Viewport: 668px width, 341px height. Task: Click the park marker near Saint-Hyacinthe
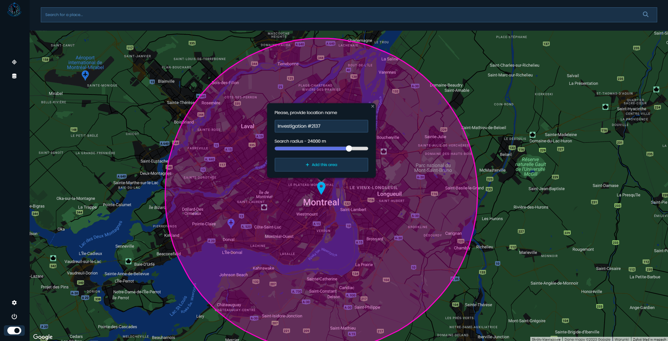point(605,107)
